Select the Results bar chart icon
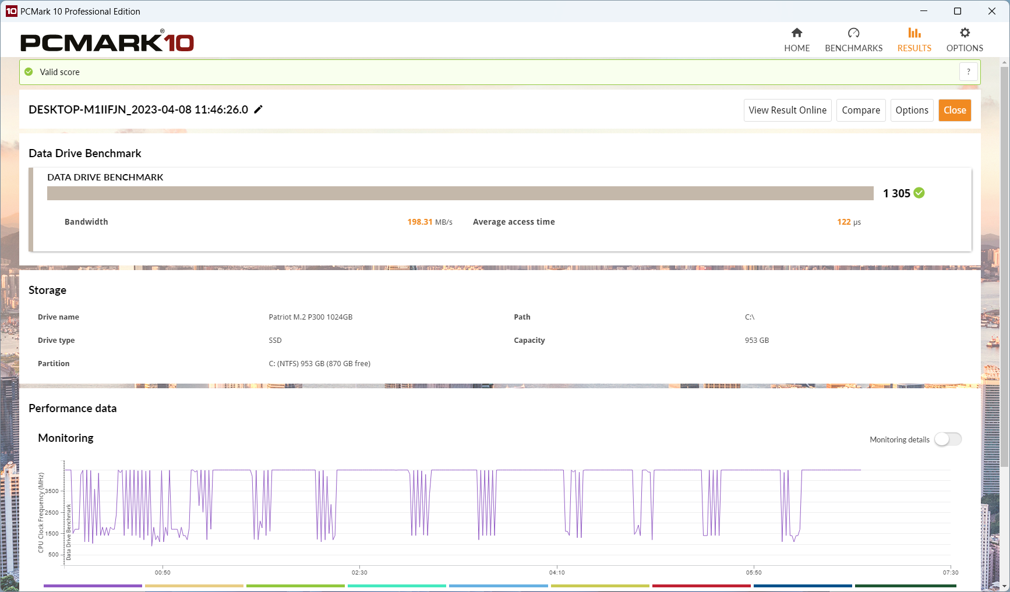Image resolution: width=1010 pixels, height=592 pixels. pos(914,33)
